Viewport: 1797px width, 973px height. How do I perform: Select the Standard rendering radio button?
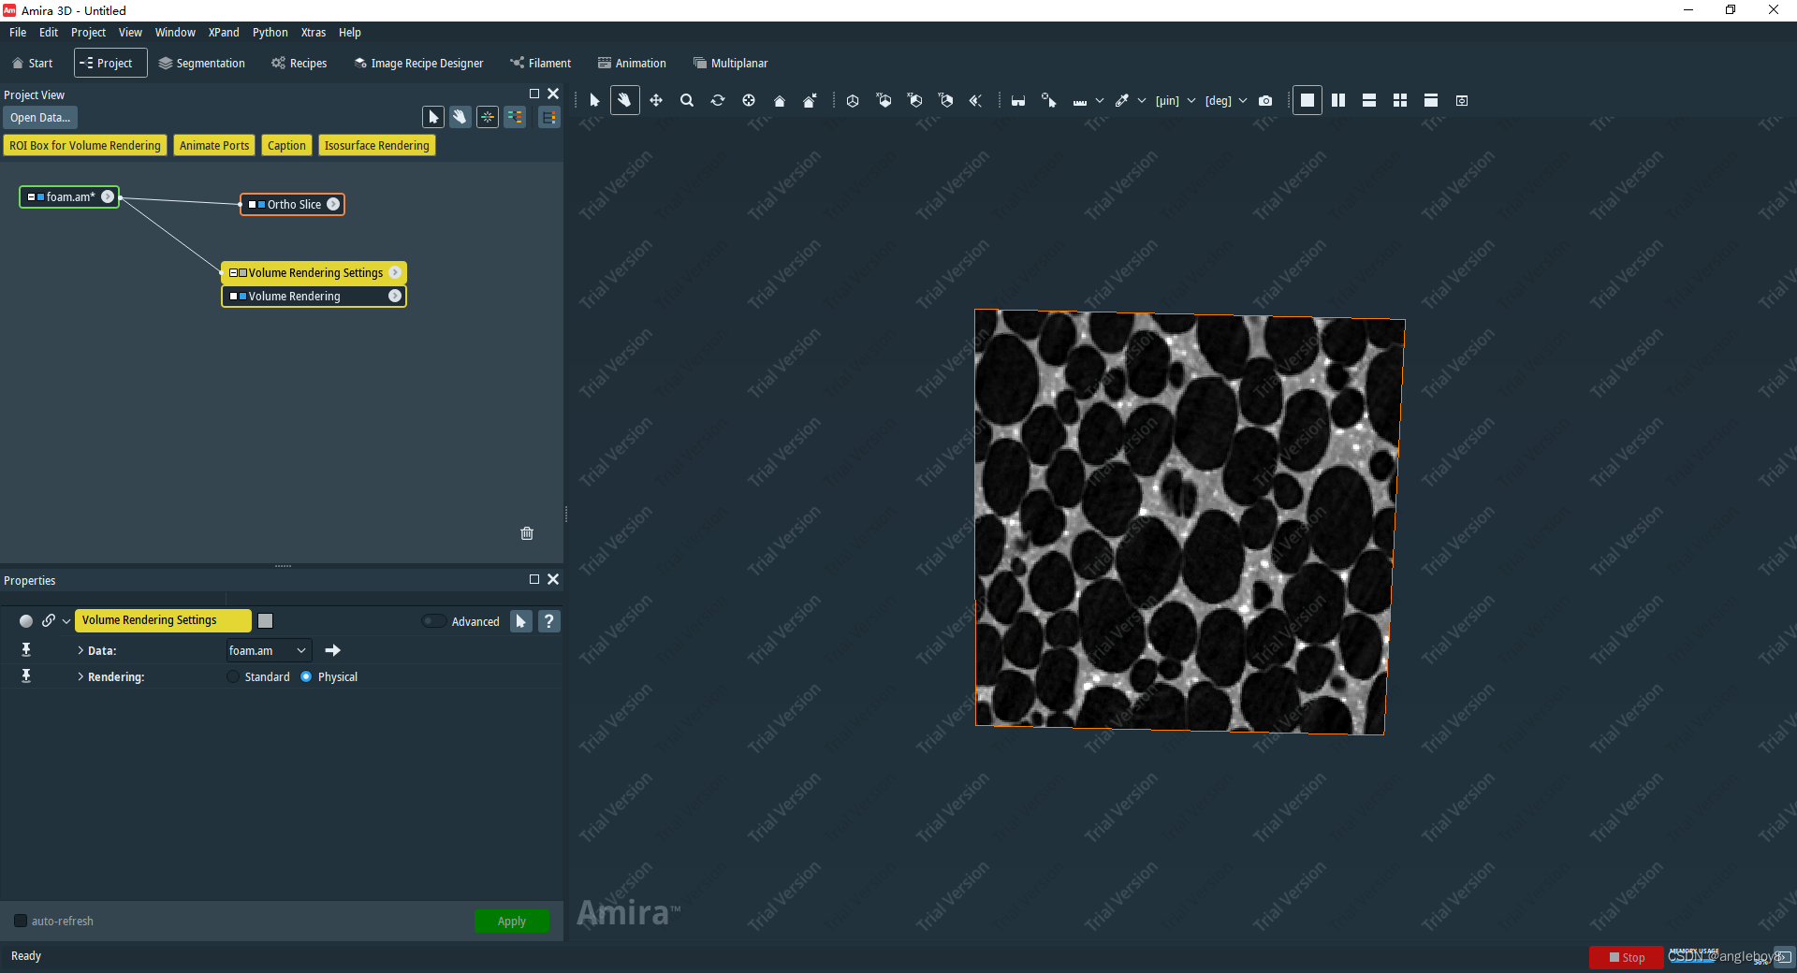point(233,676)
